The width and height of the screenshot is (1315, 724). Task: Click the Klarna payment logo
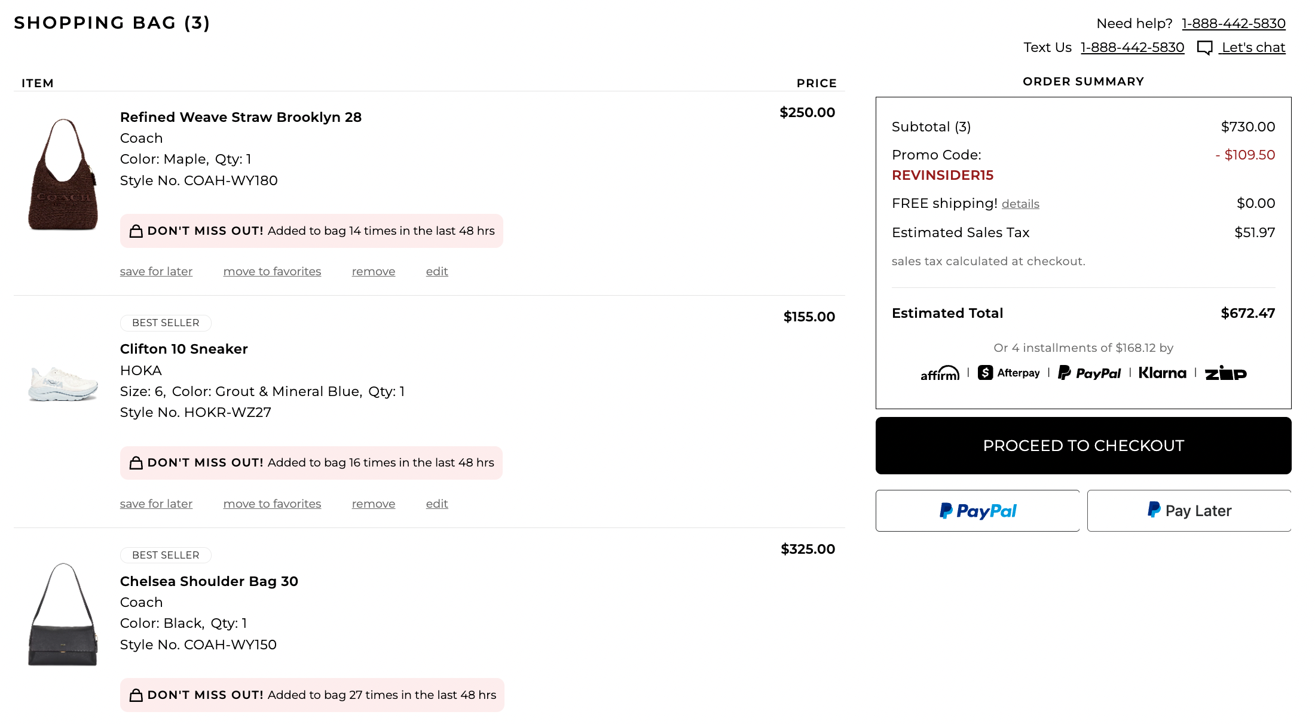(x=1162, y=373)
